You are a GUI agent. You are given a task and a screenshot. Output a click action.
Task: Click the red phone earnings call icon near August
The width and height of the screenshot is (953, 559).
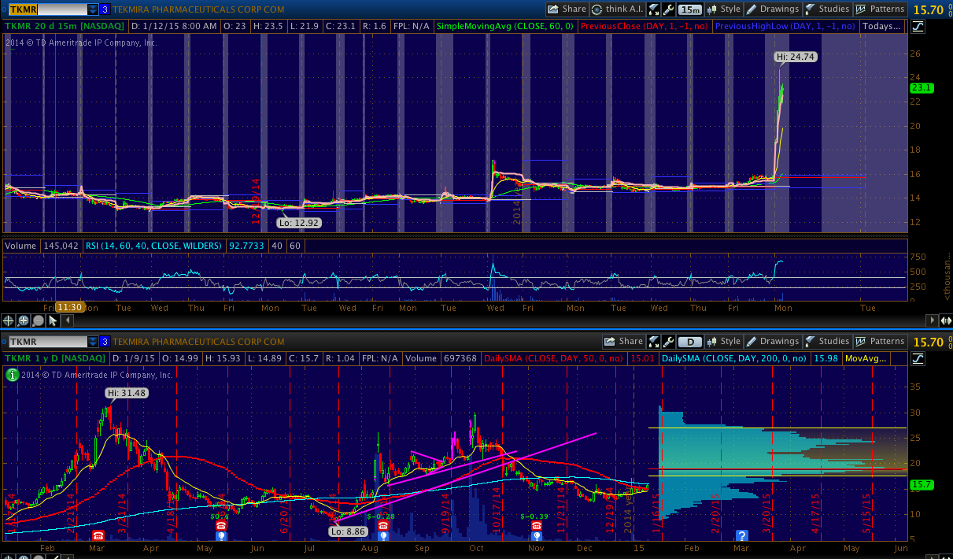pyautogui.click(x=382, y=526)
